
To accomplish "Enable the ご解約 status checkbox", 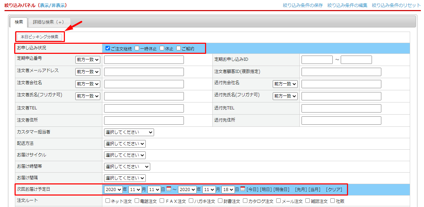I will click(179, 48).
